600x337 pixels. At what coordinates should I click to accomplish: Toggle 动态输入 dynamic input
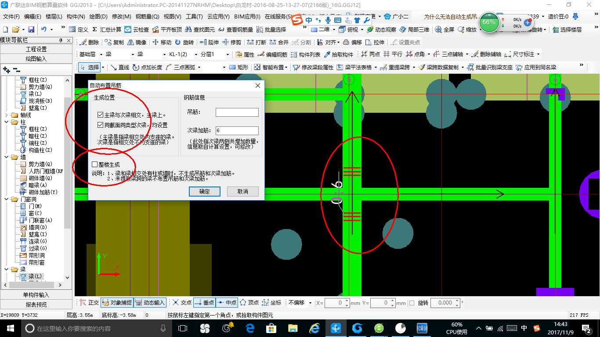pos(150,302)
